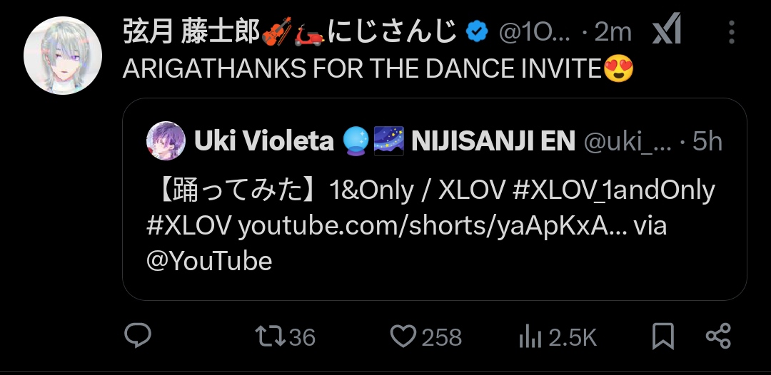Open the share icon
This screenshot has height=375, width=771.
tap(718, 337)
